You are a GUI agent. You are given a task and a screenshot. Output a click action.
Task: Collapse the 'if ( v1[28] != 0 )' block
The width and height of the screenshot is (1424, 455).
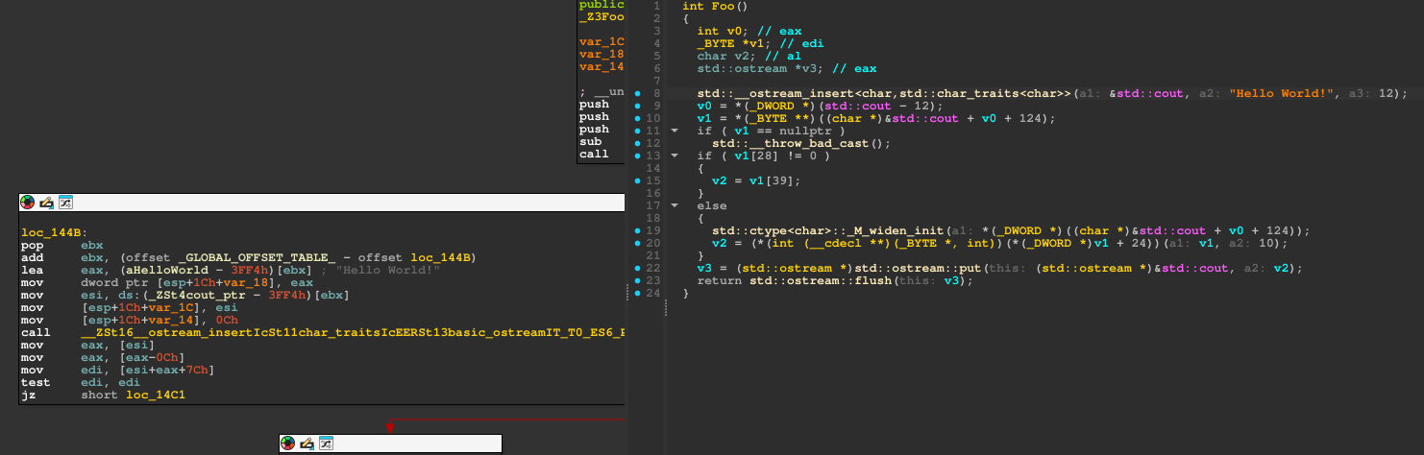[x=674, y=156]
